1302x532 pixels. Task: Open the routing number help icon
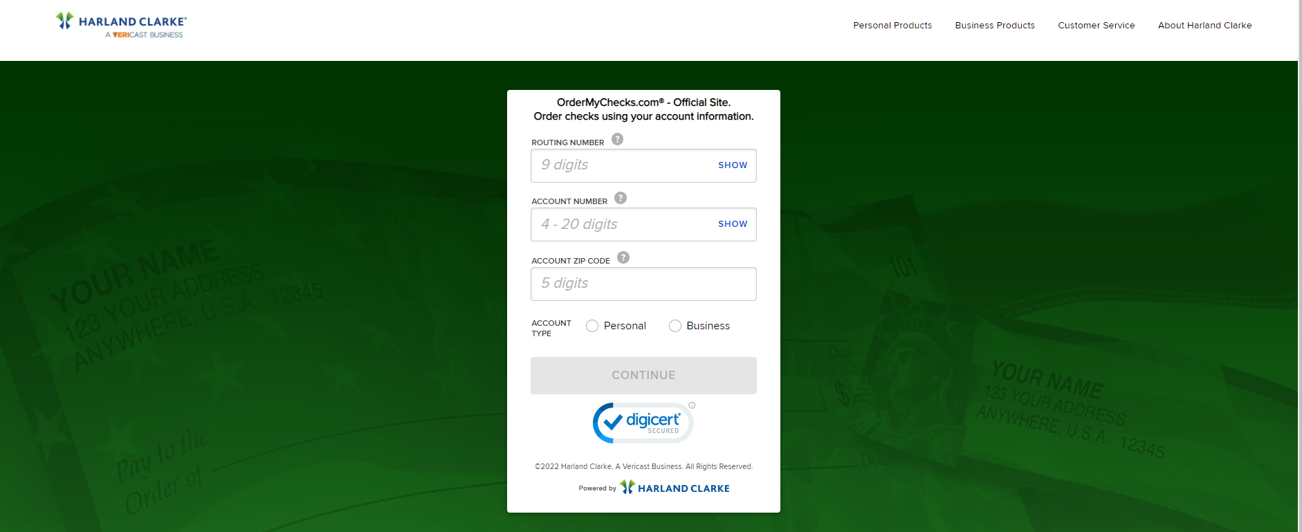pos(617,139)
